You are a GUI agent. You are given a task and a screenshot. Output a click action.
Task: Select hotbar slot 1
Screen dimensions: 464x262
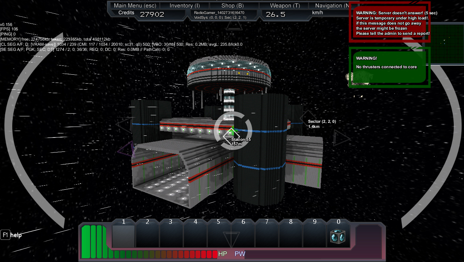124,236
